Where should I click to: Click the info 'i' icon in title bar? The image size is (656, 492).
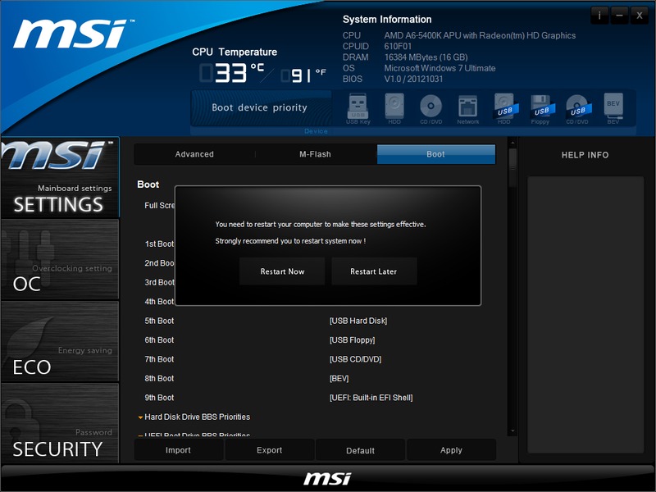599,16
